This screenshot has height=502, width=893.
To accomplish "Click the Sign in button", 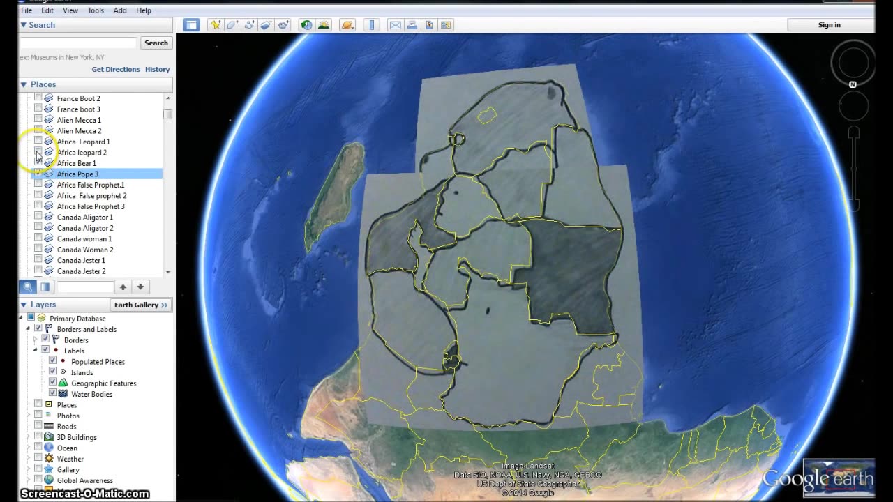I will tap(830, 25).
